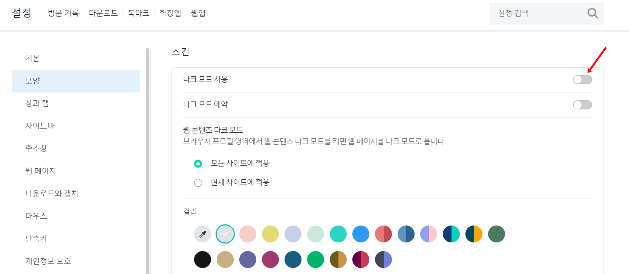Screen dimensions: 629x274
Task: Go to 북마크 from the top bar
Action: (138, 13)
